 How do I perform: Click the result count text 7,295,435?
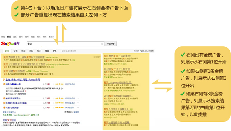tap(143, 51)
